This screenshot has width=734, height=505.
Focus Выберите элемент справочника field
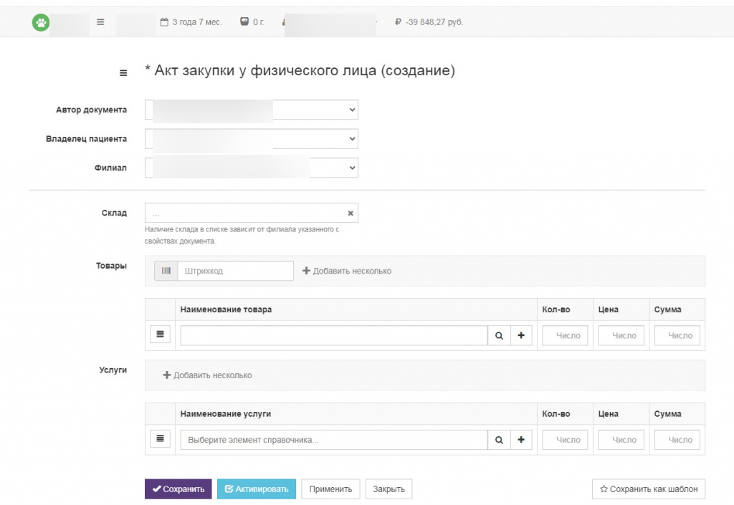[334, 440]
